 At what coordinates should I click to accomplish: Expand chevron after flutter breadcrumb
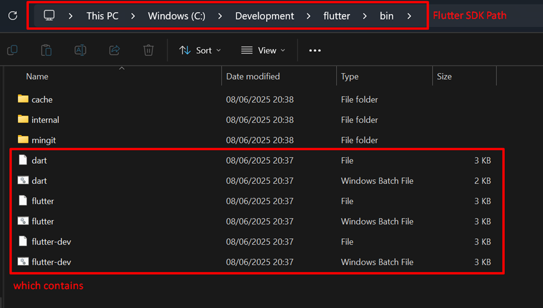(x=365, y=16)
